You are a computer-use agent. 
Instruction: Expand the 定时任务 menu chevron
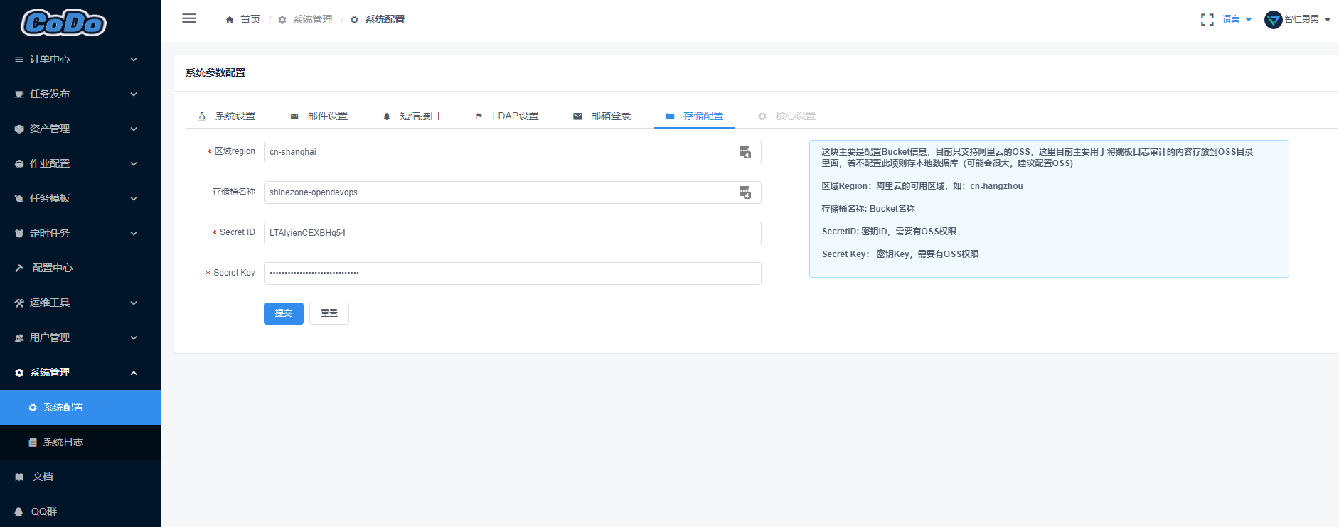(134, 234)
